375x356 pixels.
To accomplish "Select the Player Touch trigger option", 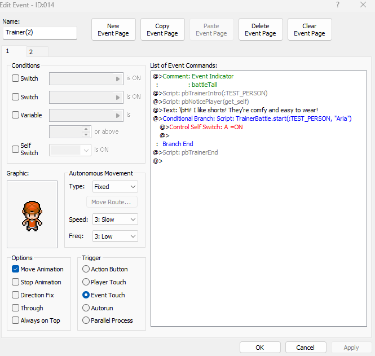I will 86,282.
